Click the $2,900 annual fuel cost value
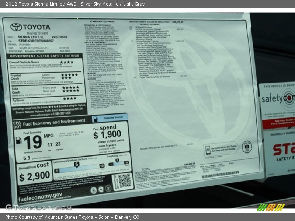This screenshot has height=221, width=295. point(35,177)
